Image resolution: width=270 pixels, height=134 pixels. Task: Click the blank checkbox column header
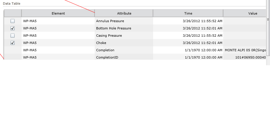point(13,13)
